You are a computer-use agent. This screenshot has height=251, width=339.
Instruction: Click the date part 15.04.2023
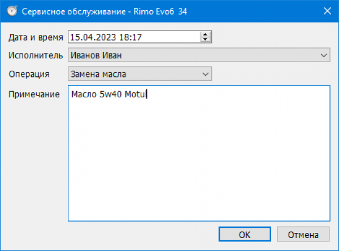point(91,37)
